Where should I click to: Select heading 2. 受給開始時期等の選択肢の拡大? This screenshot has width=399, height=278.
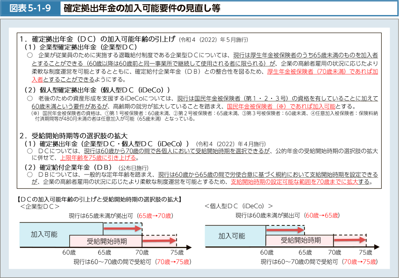73,135
